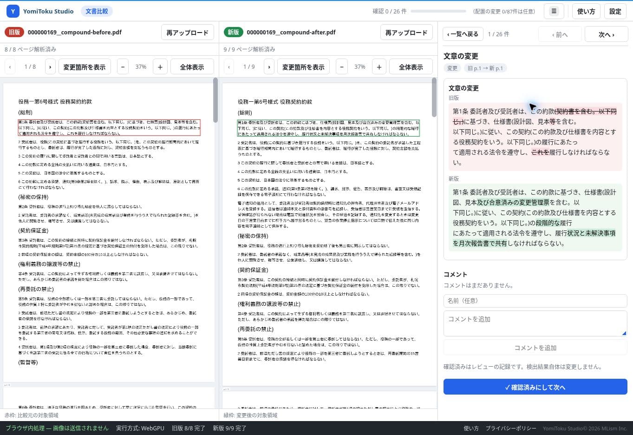Screen dimensions: 633x435
Task: Click the grey コメントを追加 submit button
Action: coord(535,348)
